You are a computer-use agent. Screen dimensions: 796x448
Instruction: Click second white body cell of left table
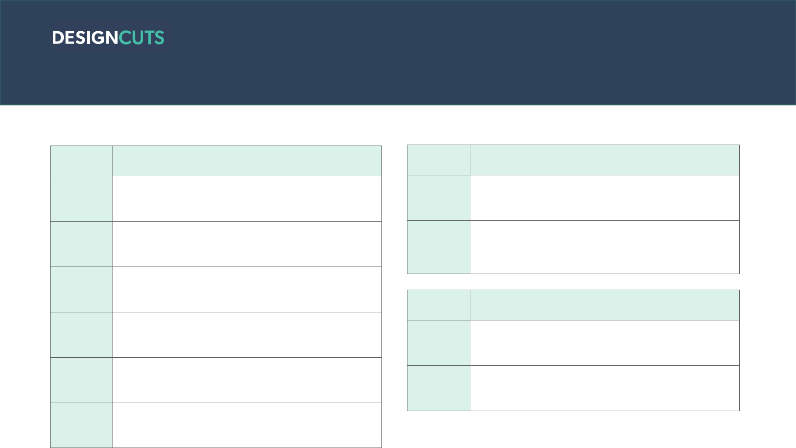(247, 244)
